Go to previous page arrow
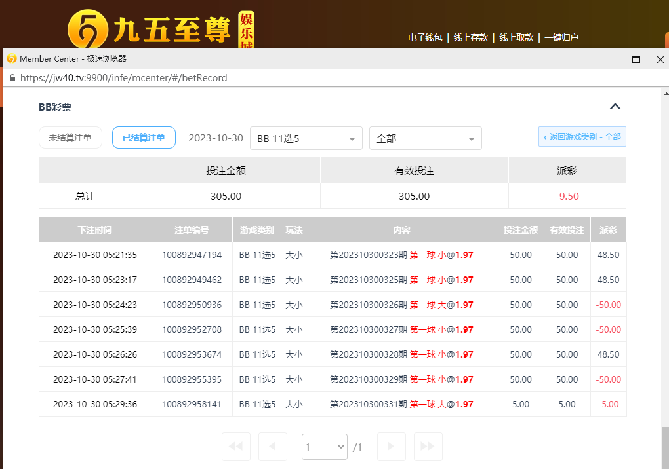Image resolution: width=669 pixels, height=469 pixels. click(273, 446)
